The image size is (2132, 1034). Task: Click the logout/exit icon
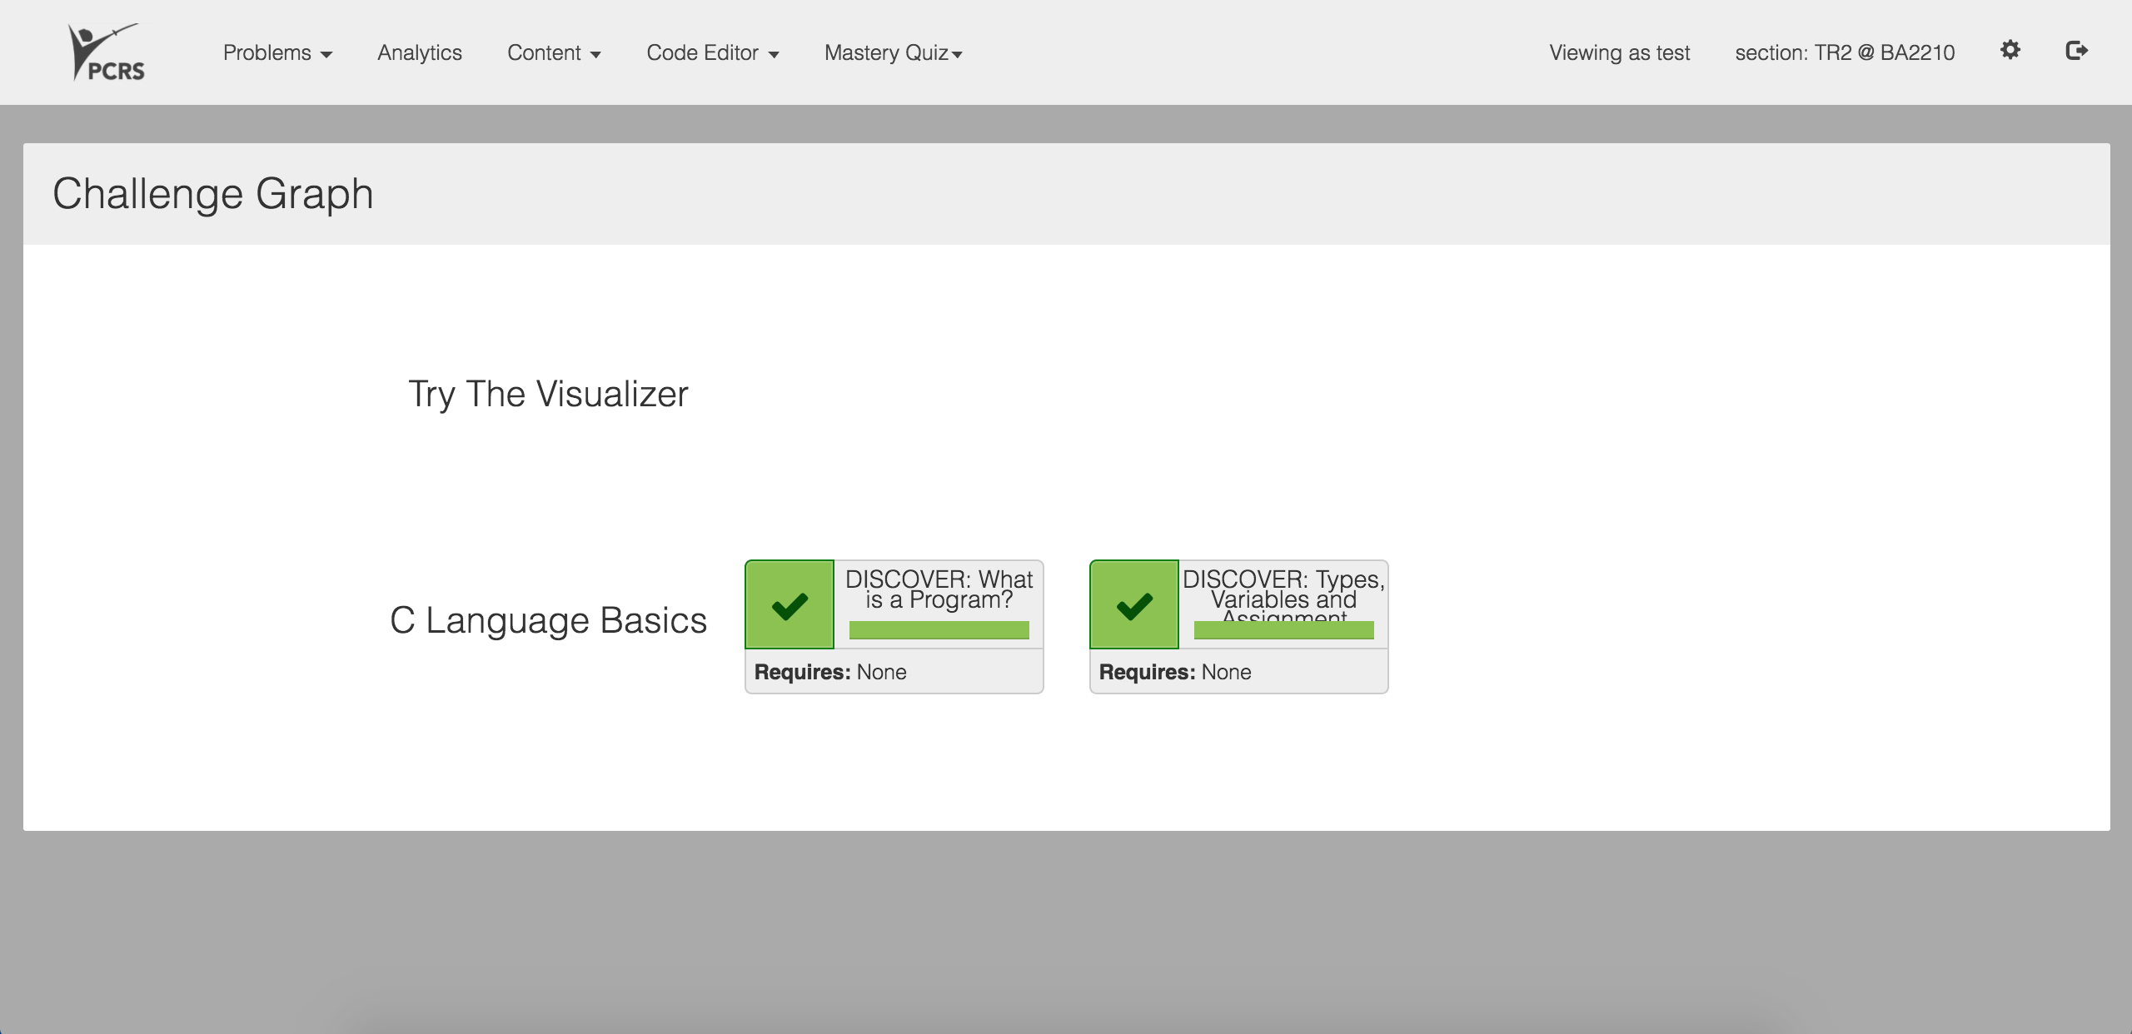pyautogui.click(x=2078, y=52)
